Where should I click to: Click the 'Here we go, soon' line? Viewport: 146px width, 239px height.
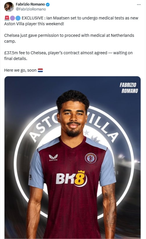click(x=24, y=70)
